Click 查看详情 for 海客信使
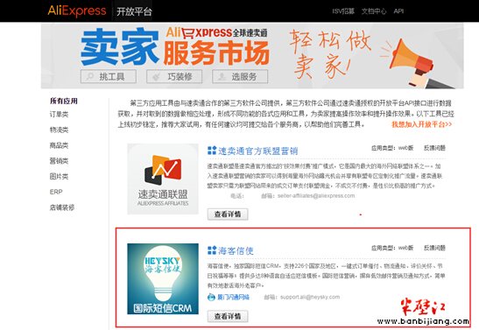 228,316
